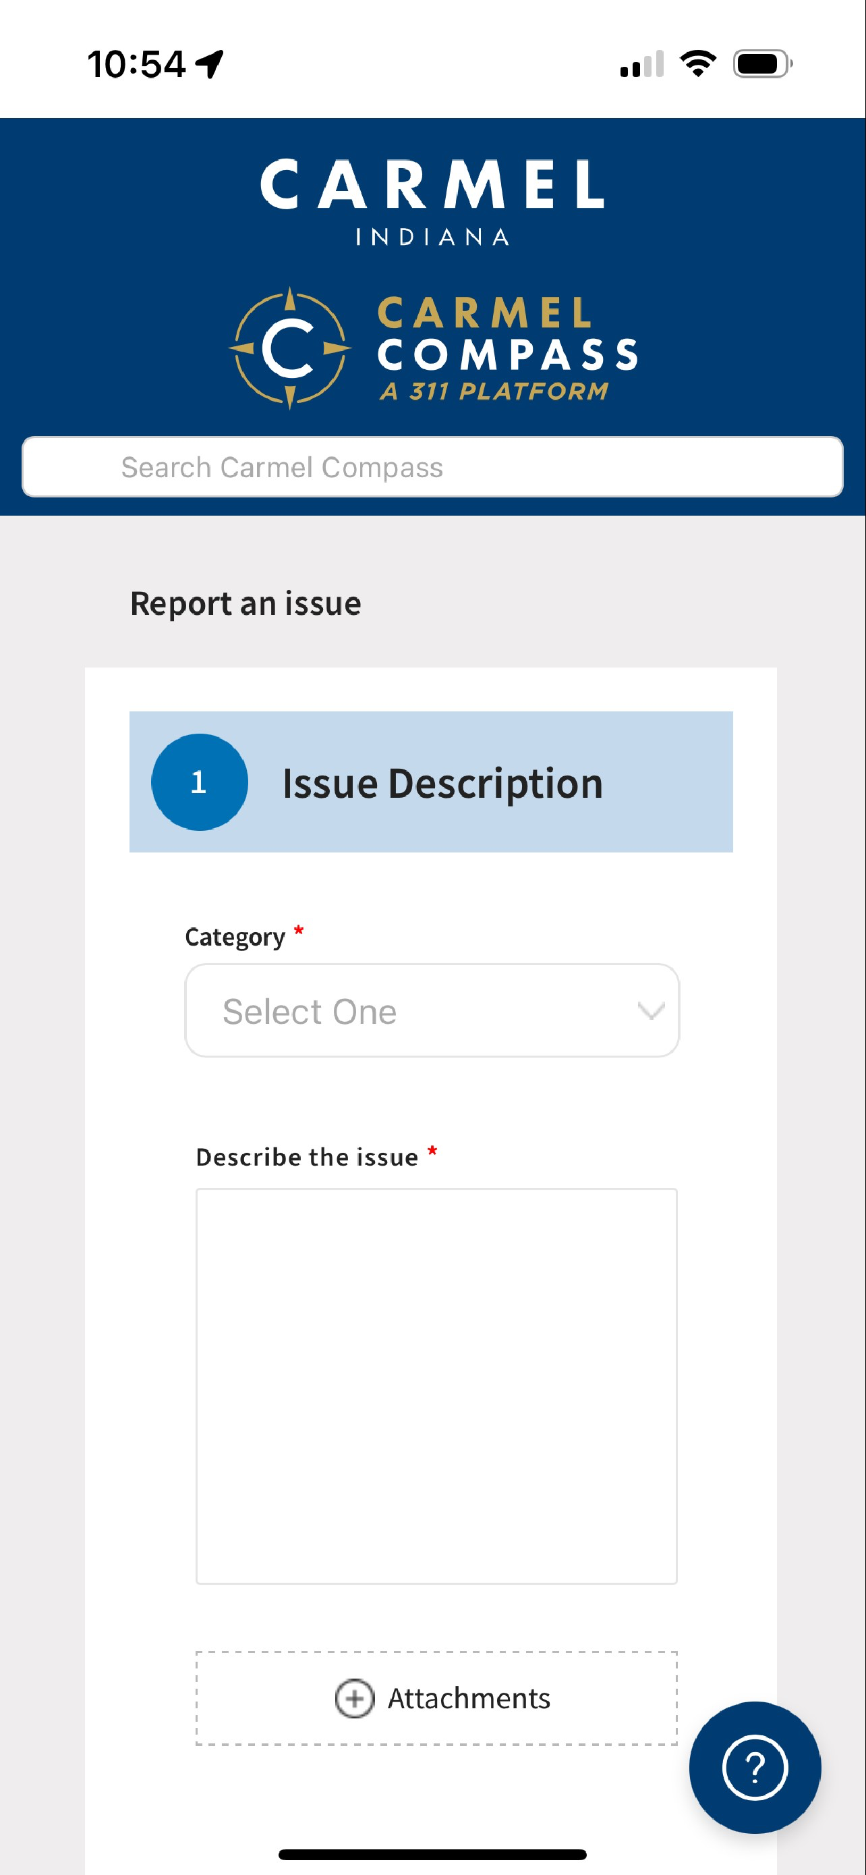This screenshot has height=1875, width=866.
Task: Tap the 'Category' field label
Action: [235, 937]
